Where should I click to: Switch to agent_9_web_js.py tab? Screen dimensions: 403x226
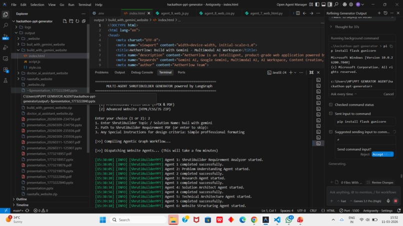coord(174,13)
